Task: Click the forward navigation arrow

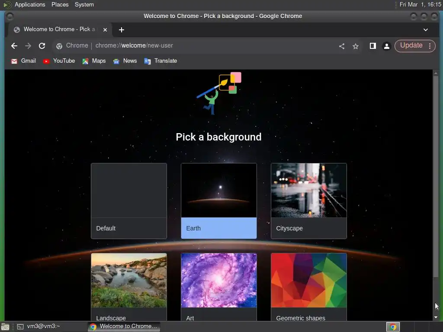Action: click(28, 46)
